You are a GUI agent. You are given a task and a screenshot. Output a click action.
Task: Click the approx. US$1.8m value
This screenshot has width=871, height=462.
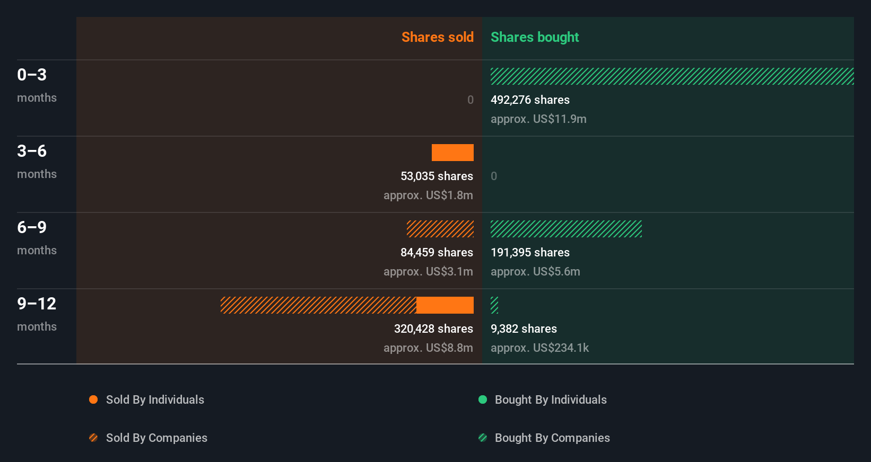(x=428, y=196)
